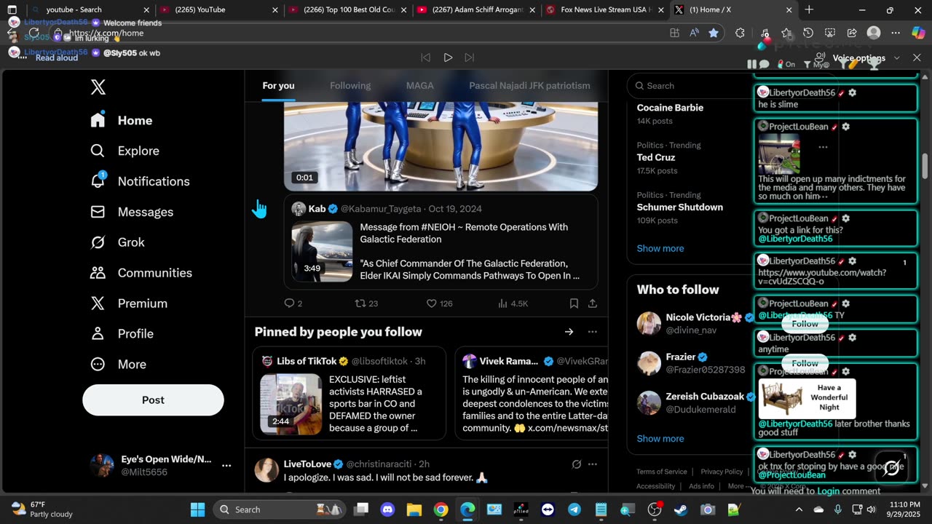Open more options on LiveToLove post
The image size is (932, 524).
(x=593, y=464)
